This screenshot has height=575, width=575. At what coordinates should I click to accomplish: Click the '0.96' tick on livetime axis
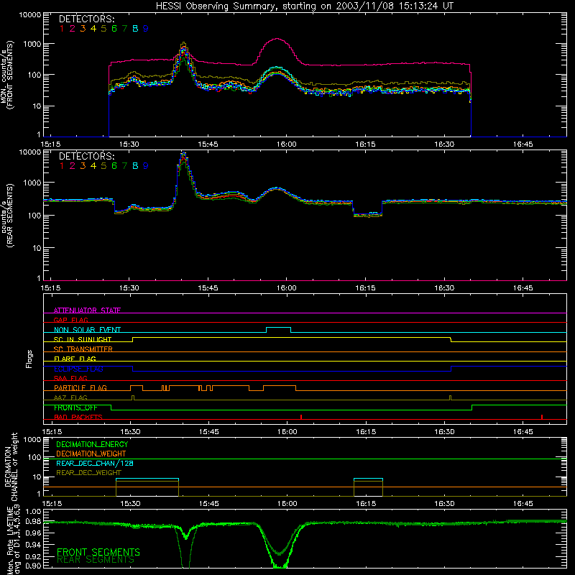pos(33,533)
